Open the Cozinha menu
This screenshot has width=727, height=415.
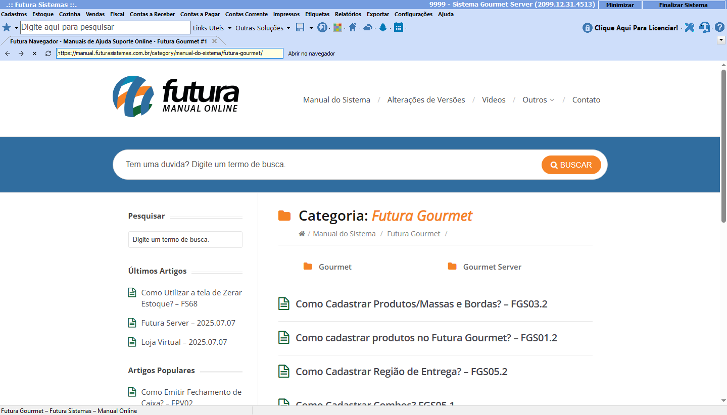(70, 14)
